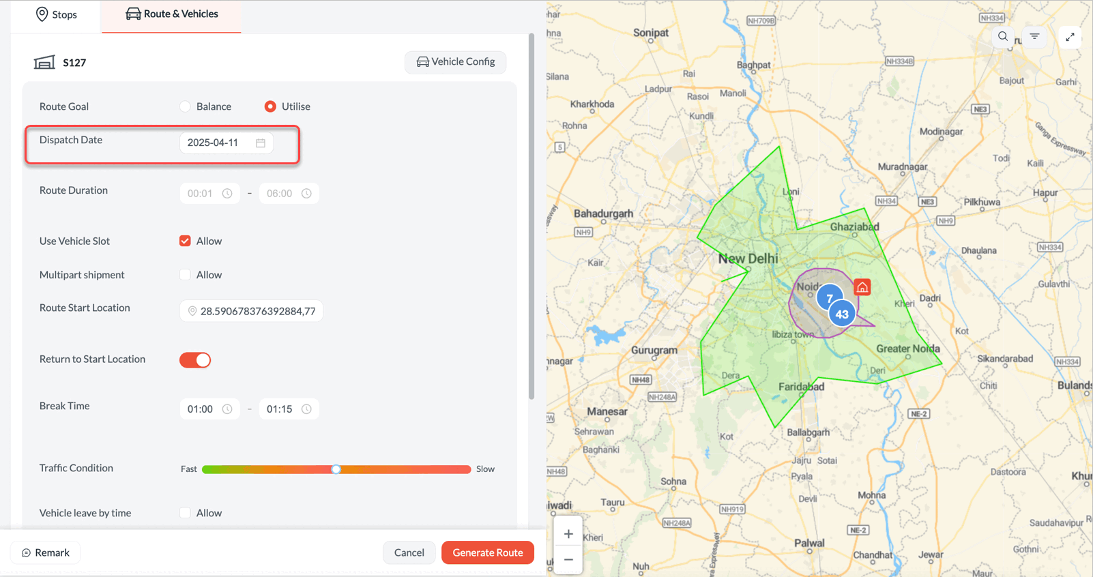Viewport: 1093px width, 577px height.
Task: Zoom in on the map
Action: tap(568, 534)
